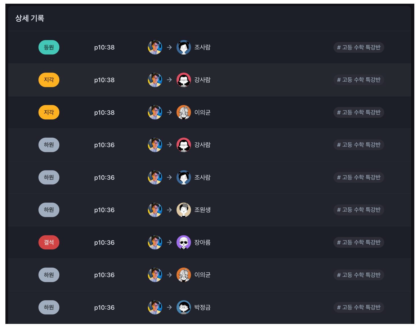Click the teacher avatar in the 등원 row
The image size is (418, 331).
tap(155, 47)
